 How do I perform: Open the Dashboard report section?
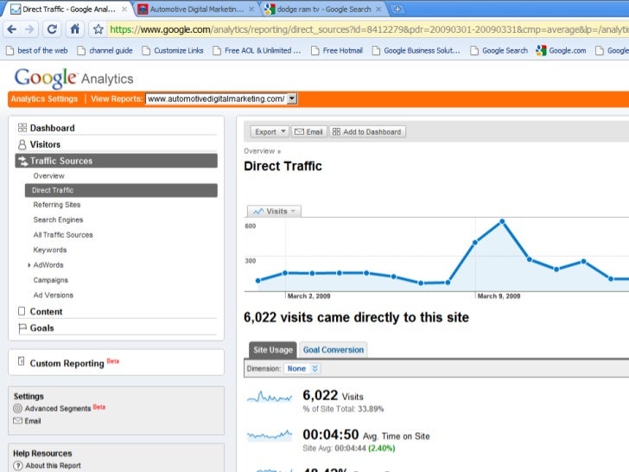52,128
